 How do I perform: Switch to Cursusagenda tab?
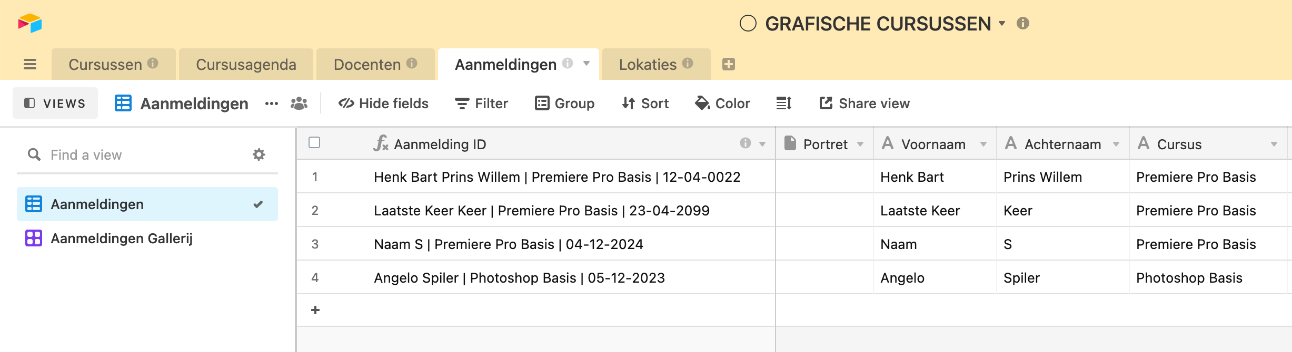pyautogui.click(x=246, y=65)
